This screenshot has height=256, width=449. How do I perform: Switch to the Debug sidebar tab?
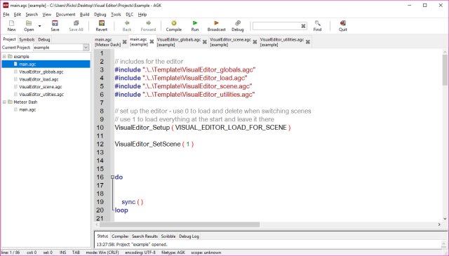click(44, 39)
